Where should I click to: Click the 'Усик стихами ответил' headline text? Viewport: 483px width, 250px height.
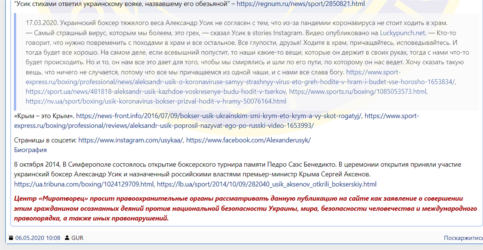point(122,5)
